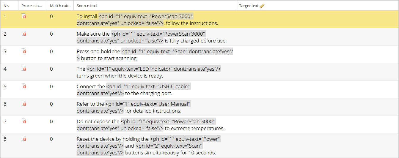Click the processing status icon in row 5
This screenshot has width=399, height=158.
(24, 86)
